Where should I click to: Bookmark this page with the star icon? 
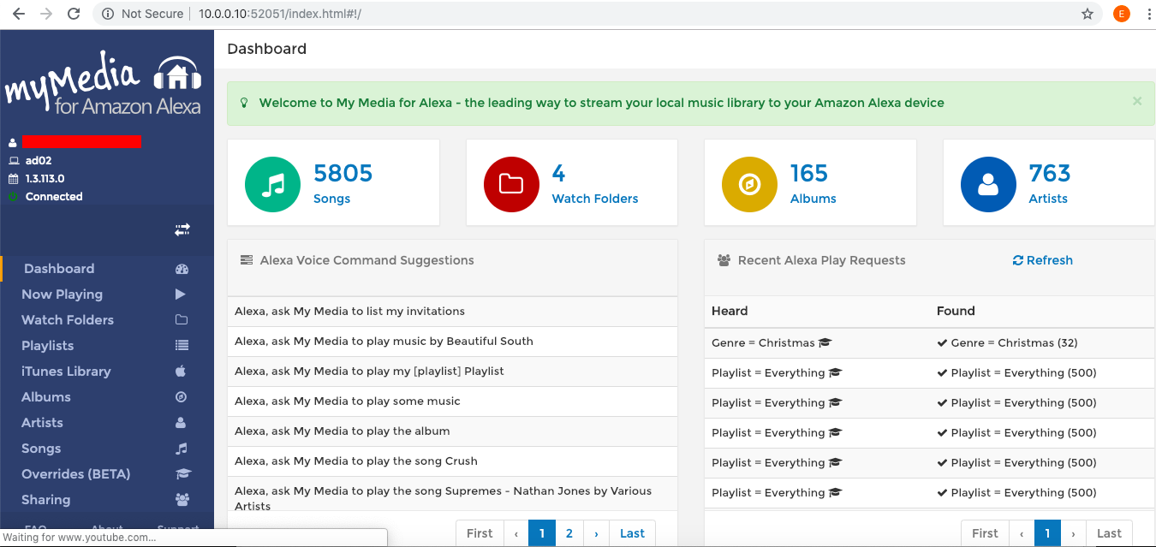click(x=1087, y=14)
